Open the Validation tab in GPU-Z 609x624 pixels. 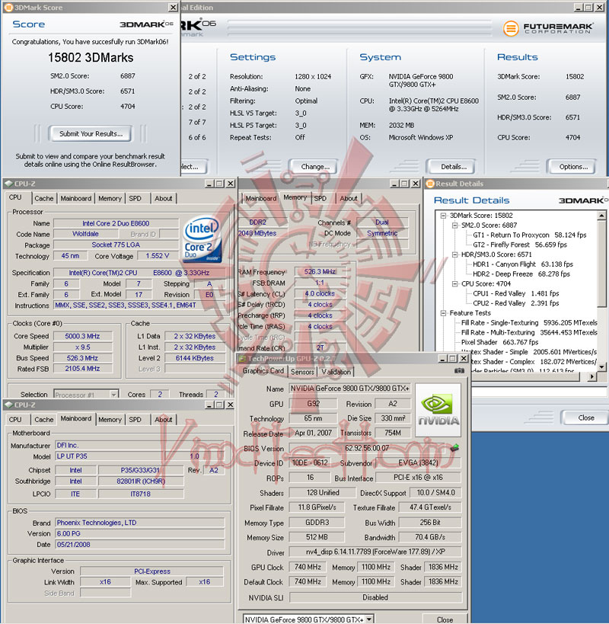pyautogui.click(x=336, y=372)
